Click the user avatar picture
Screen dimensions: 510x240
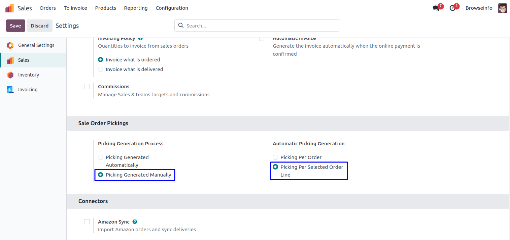[502, 8]
